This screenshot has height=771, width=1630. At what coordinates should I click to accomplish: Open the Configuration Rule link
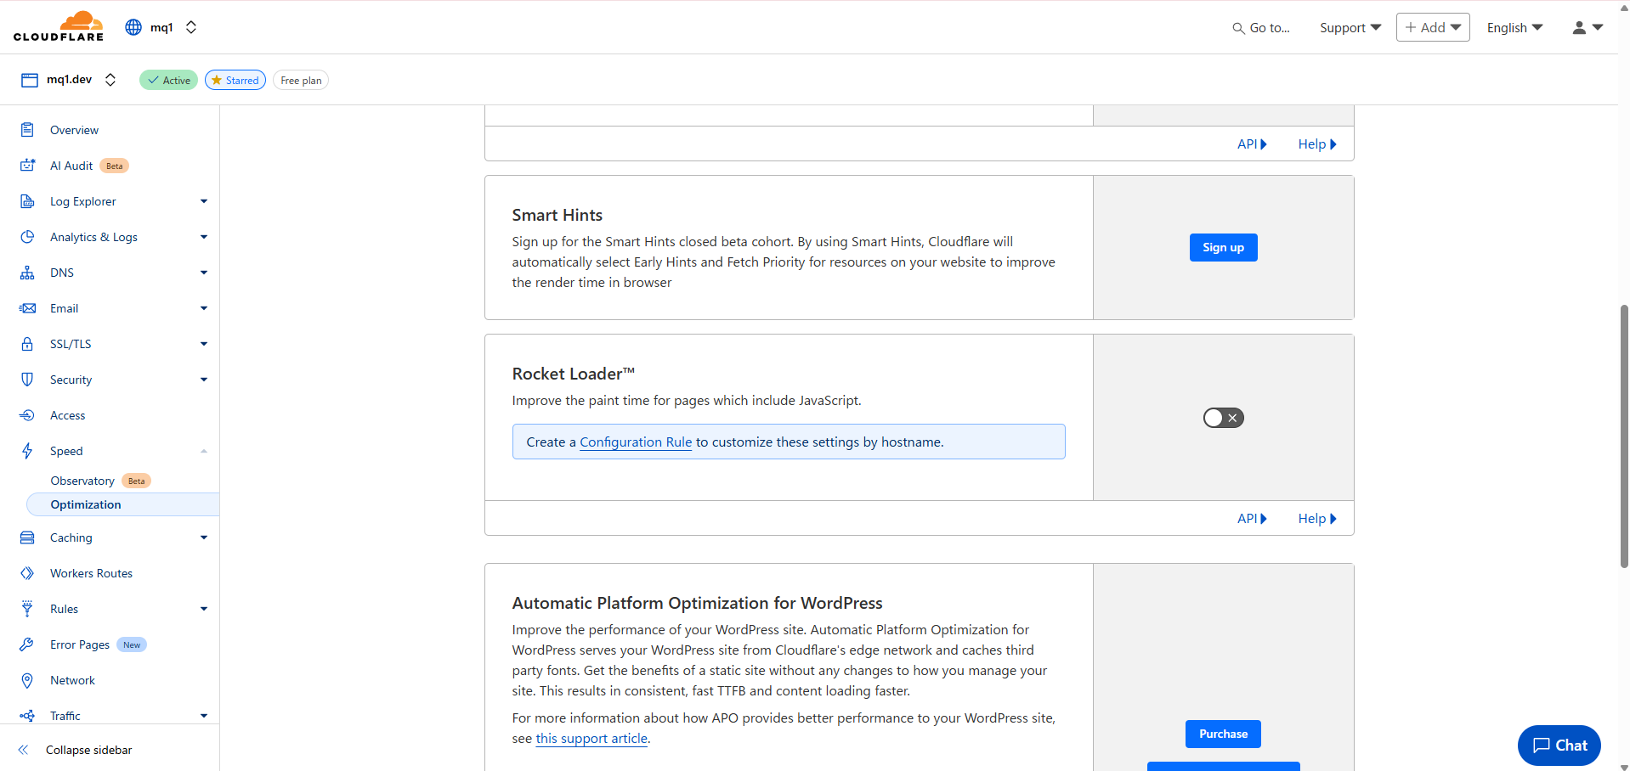(636, 442)
